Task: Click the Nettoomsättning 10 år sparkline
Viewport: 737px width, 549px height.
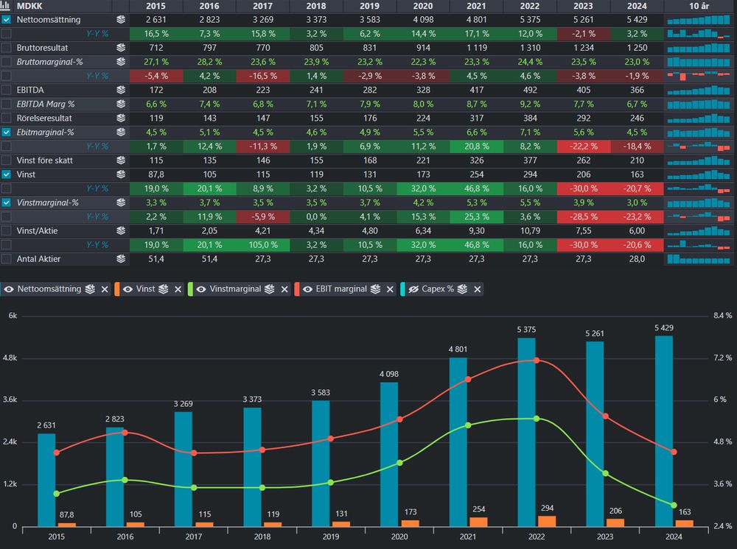Action: coord(699,20)
